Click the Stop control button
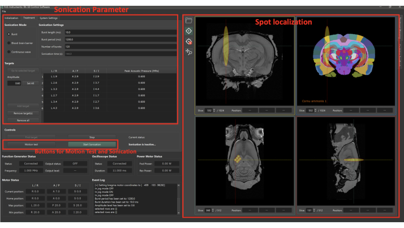Image resolution: width=404 pixels, height=228 pixels. 92,137
